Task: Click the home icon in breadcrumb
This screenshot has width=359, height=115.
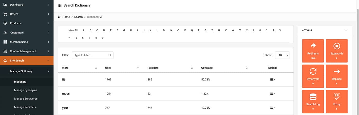Action: tap(59, 17)
